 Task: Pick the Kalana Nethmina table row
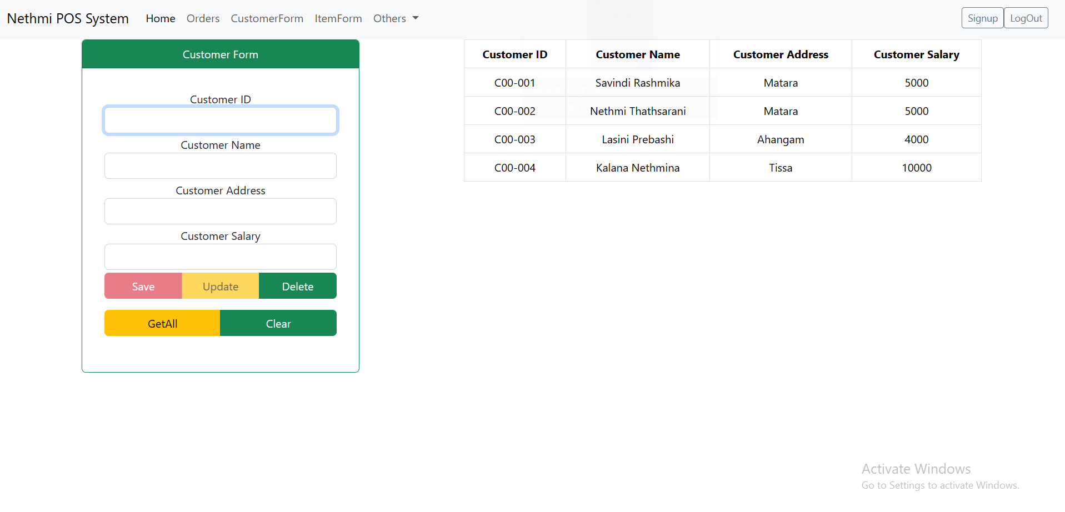[637, 168]
